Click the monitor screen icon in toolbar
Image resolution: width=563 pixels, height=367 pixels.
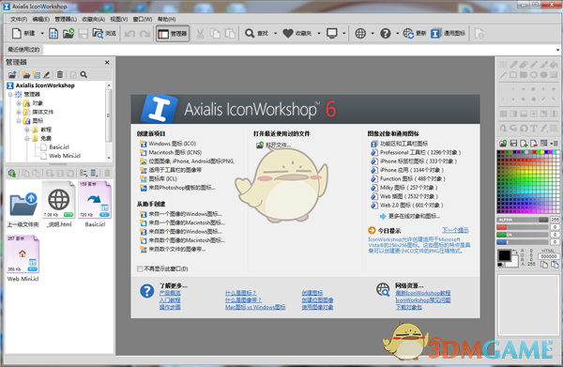[332, 34]
